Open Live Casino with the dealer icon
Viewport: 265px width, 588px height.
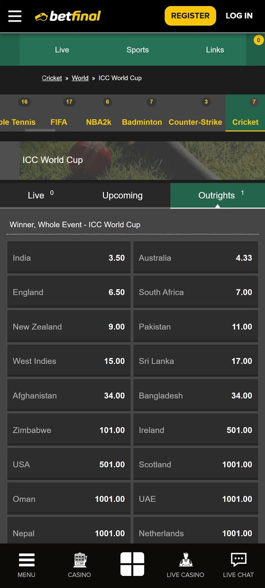click(x=185, y=565)
